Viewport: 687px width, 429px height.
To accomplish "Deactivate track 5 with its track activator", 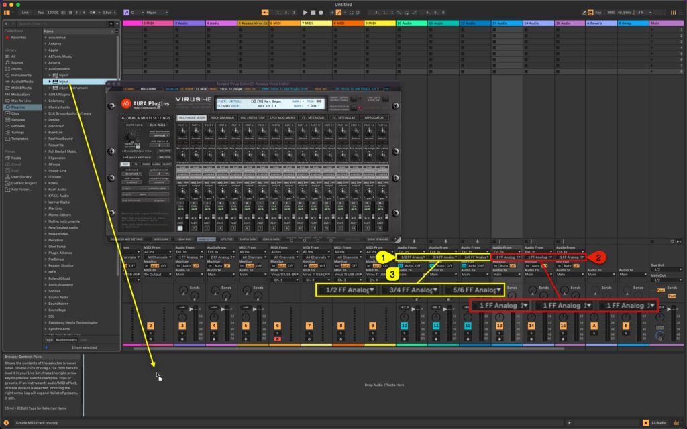I will pos(245,326).
